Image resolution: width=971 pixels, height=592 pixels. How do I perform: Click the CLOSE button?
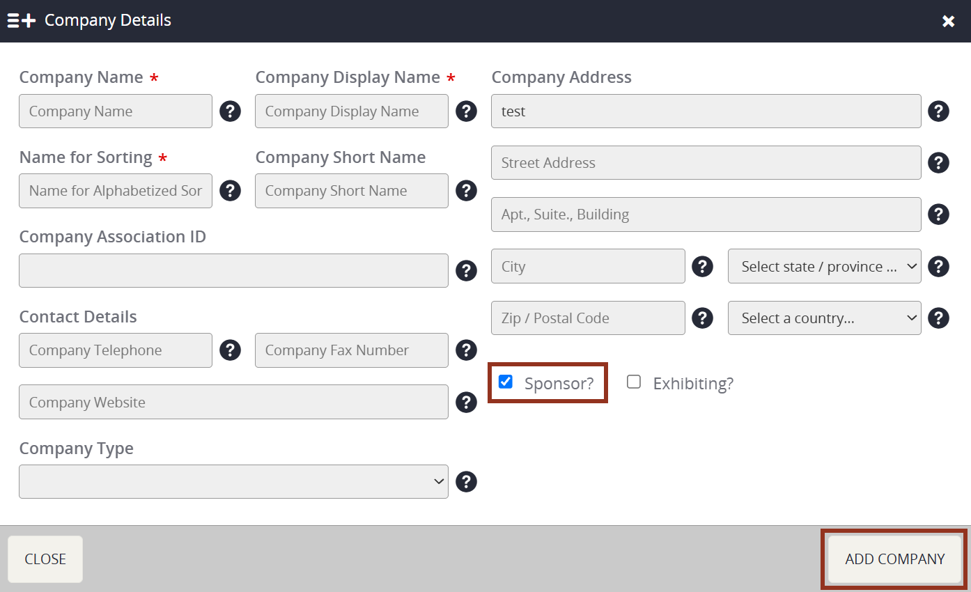tap(45, 559)
